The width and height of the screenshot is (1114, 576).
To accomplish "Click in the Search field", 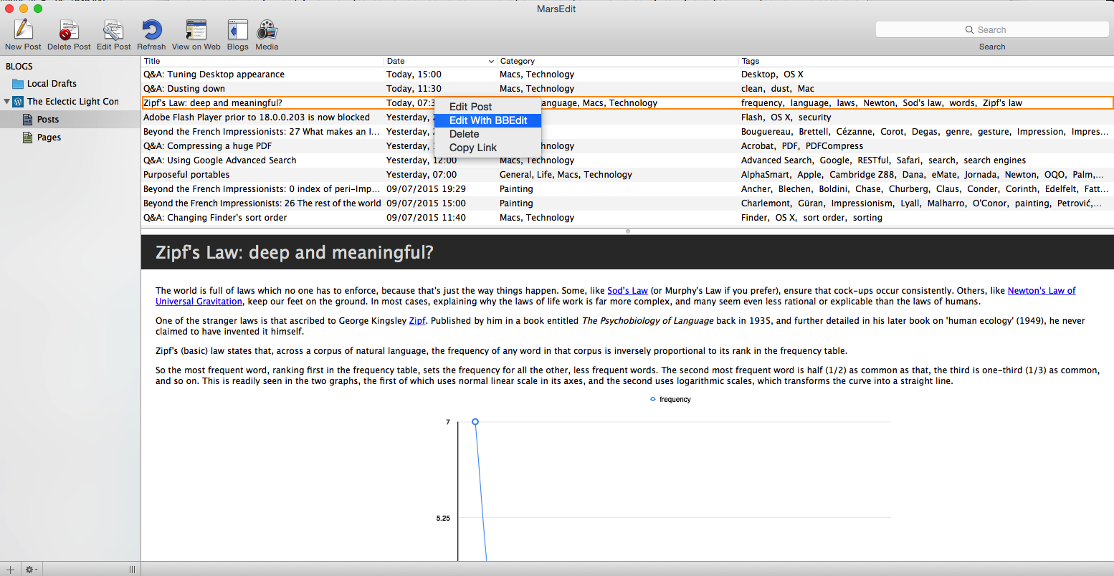I will [991, 29].
